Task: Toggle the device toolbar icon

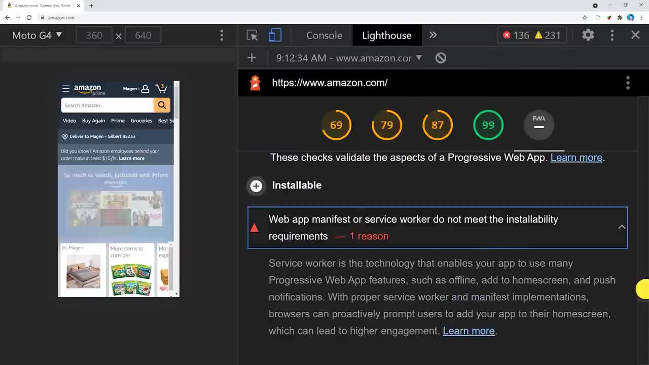Action: click(x=275, y=35)
